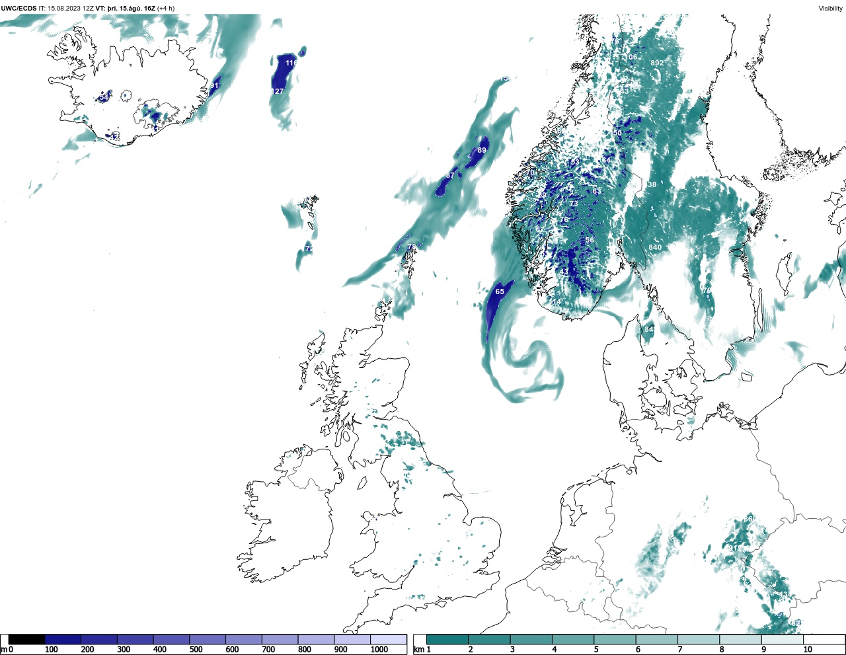Click the '840' value near the Norway–Sweden border
This screenshot has width=846, height=655.
tap(655, 247)
